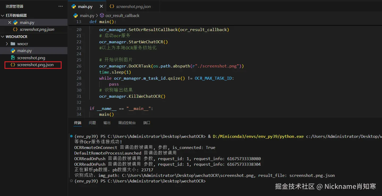Open the 调试控制台 panel tab
This screenshot has width=382, height=196.
click(127, 123)
